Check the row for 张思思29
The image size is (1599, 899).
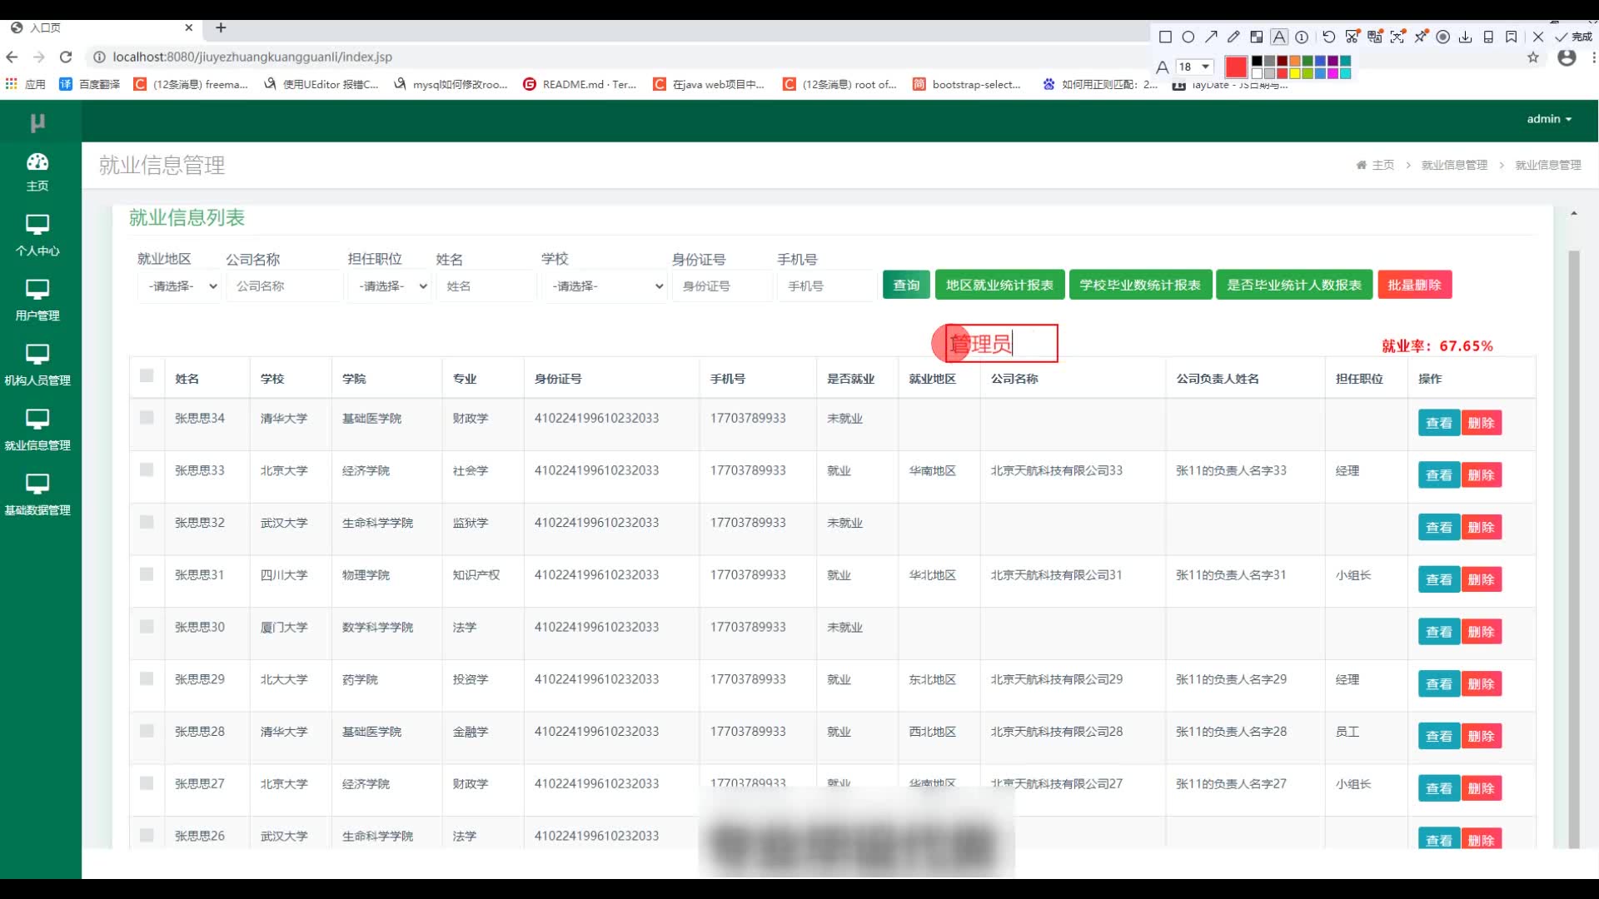(147, 678)
